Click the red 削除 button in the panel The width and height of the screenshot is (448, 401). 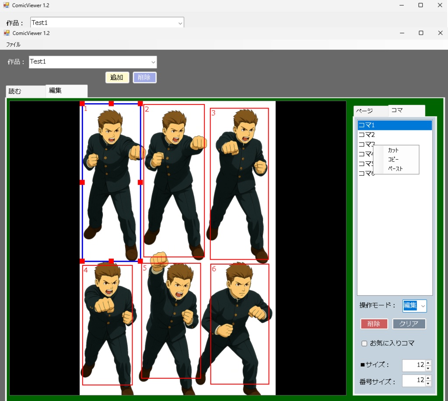(374, 324)
